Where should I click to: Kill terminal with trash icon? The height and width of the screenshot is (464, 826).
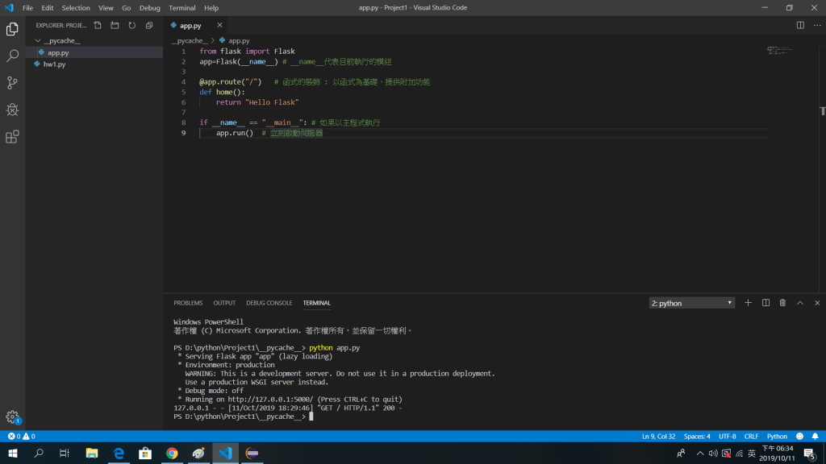tap(782, 303)
